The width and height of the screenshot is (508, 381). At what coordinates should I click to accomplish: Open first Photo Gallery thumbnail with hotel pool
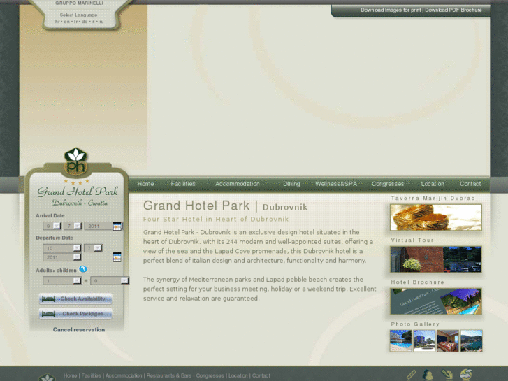(x=401, y=340)
